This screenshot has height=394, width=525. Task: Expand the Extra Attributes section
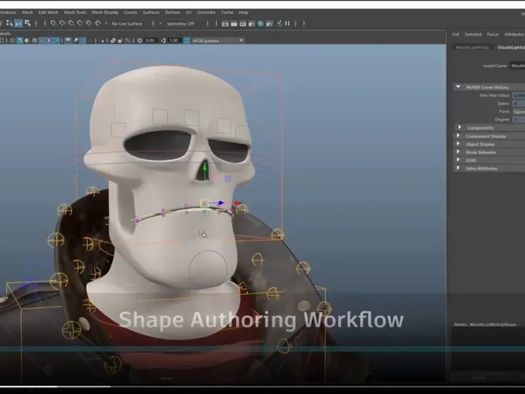458,168
